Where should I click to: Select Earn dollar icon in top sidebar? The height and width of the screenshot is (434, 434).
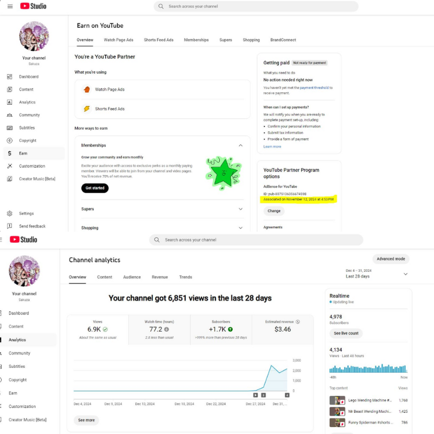point(9,154)
